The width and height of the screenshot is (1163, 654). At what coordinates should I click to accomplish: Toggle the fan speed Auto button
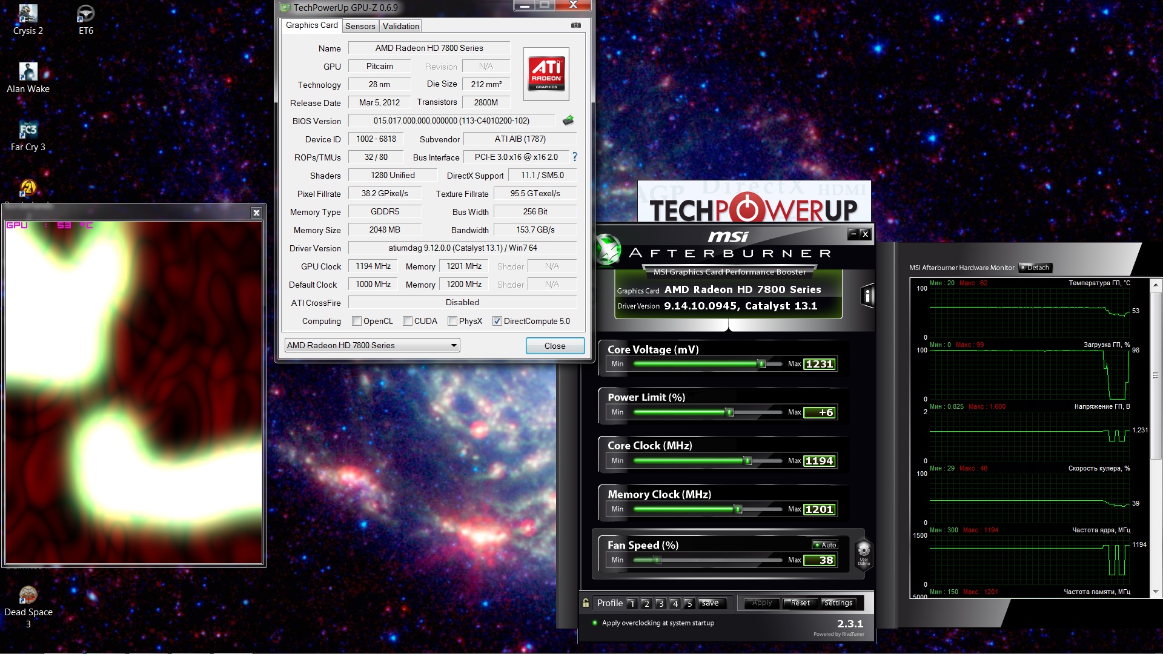(824, 545)
